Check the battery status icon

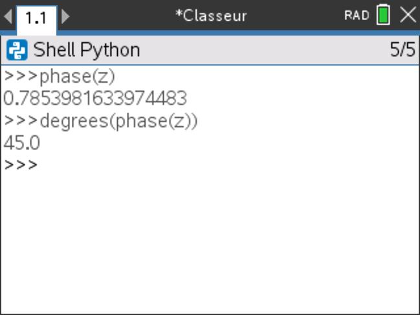pyautogui.click(x=383, y=16)
